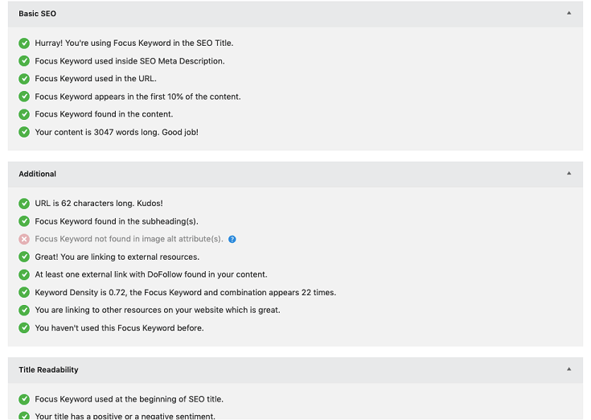Click the Basic SEO section header
The height and width of the screenshot is (420, 591).
(38, 14)
